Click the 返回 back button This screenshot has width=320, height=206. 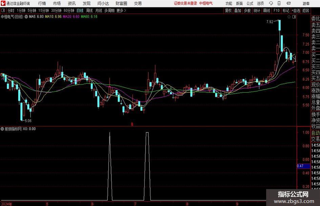pos(305,10)
